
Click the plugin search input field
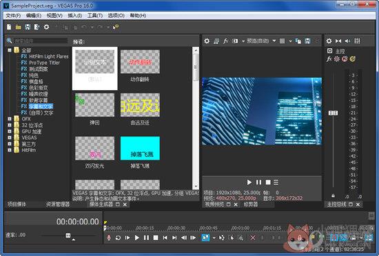[41, 41]
